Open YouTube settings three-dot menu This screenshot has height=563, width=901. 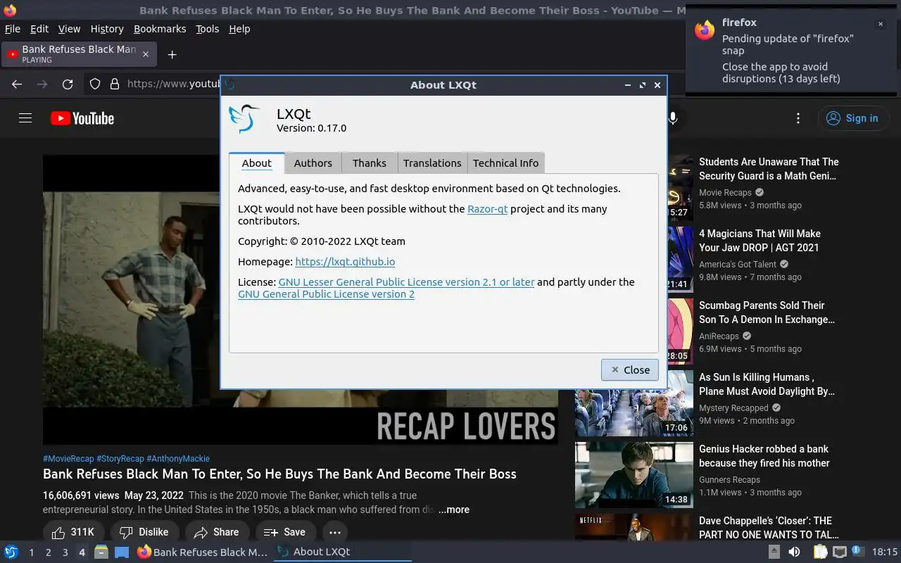coord(798,118)
